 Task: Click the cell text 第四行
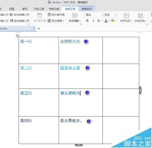click(26, 121)
